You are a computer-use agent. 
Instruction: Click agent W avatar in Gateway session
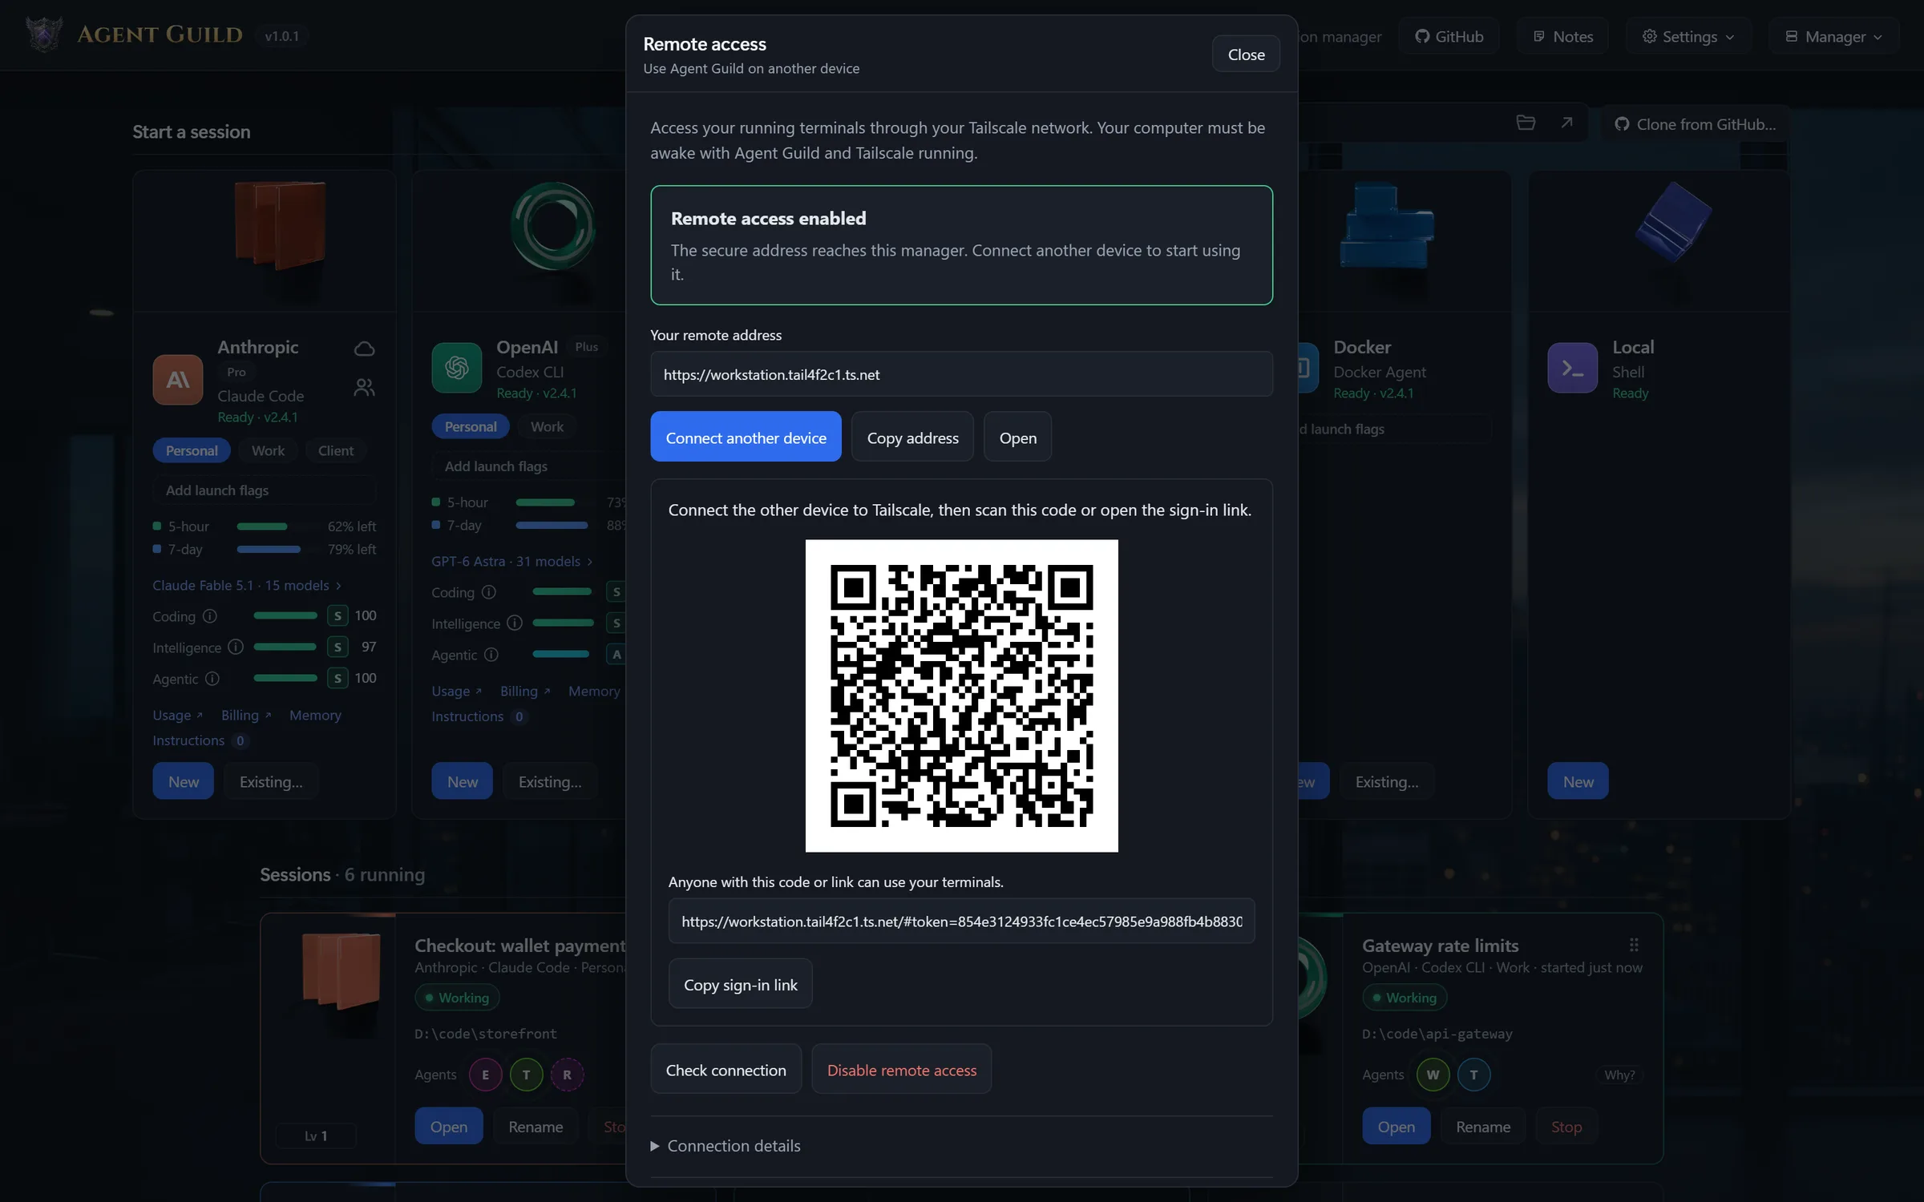point(1433,1075)
